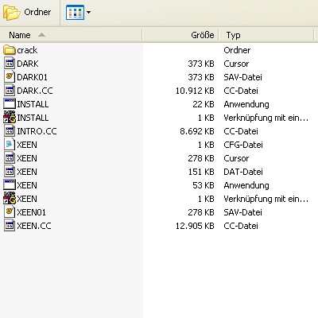Sort by the Größe column header
Screen dimensions: 318x318
(x=180, y=35)
